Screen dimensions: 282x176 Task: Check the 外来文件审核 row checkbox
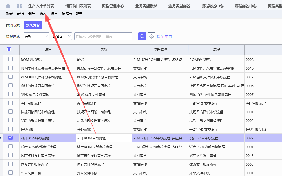pyautogui.click(x=10, y=172)
